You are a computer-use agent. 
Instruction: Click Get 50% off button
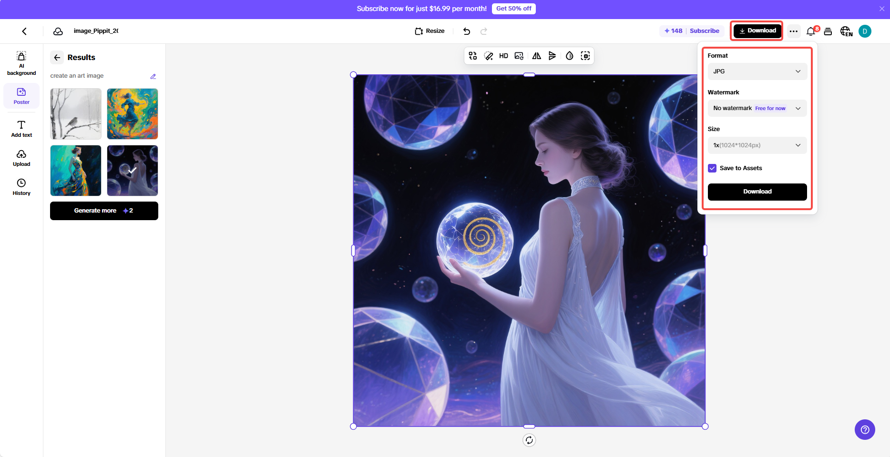(x=514, y=9)
